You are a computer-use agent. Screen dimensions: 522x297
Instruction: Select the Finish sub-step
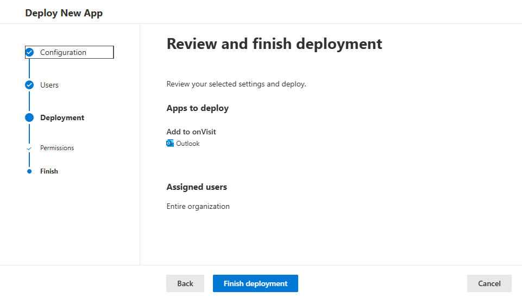(x=49, y=171)
